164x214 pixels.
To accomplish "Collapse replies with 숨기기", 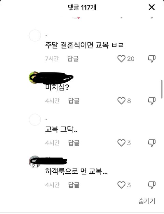I will [147, 201].
